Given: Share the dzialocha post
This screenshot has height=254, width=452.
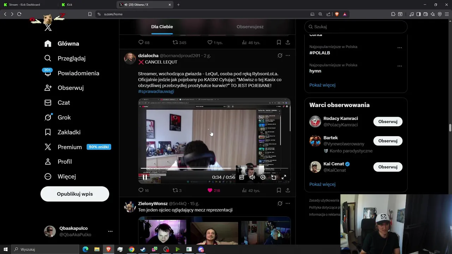Looking at the screenshot, I should click(x=288, y=190).
